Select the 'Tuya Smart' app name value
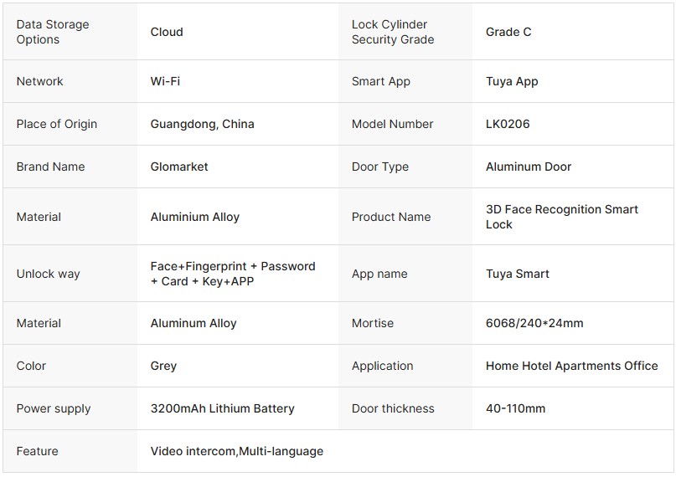676x477 pixels. click(x=518, y=274)
